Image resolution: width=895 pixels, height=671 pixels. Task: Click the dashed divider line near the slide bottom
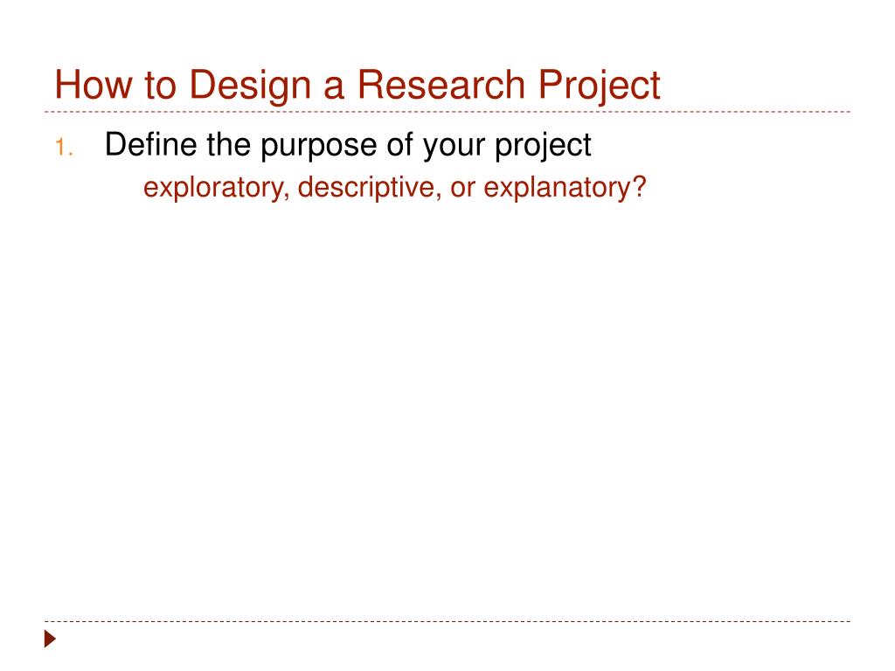(447, 621)
